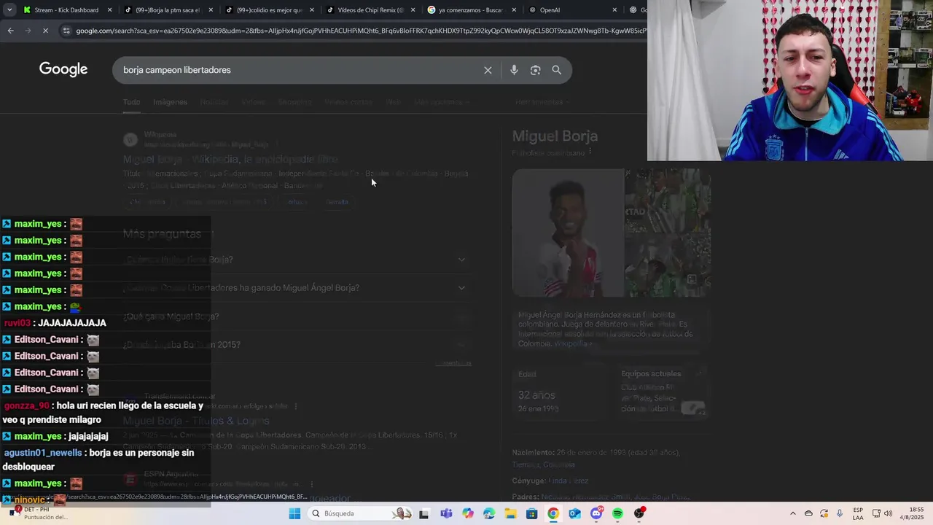This screenshot has width=933, height=525.
Task: Open Miguel Borja Wikipedia result title
Action: pos(230,159)
